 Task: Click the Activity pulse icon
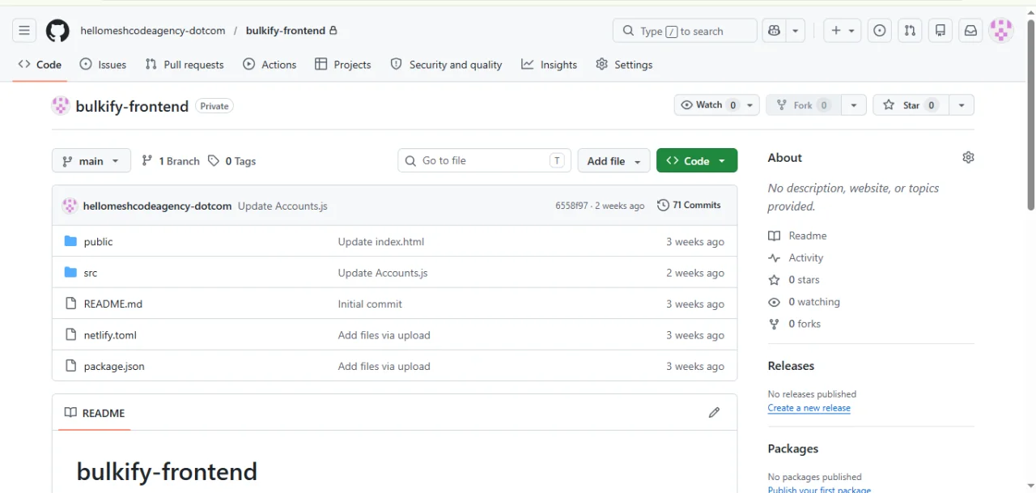tap(775, 258)
